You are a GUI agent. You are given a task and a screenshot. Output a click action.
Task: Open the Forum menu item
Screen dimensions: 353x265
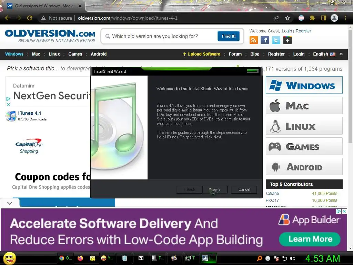coord(235,54)
